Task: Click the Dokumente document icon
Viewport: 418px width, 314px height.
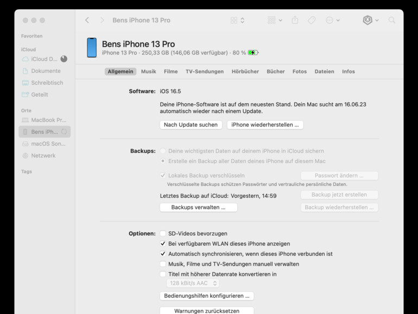Action: coord(25,71)
